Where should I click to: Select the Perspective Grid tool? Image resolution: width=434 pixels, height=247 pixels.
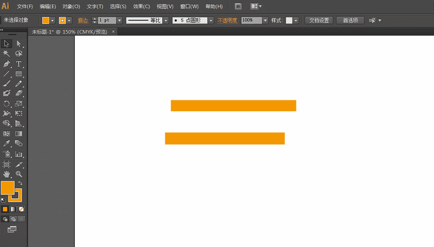[x=19, y=123]
